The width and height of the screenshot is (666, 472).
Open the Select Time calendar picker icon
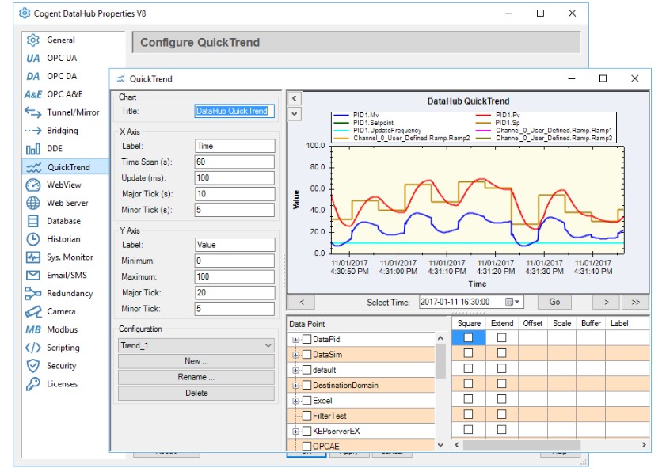coord(512,302)
